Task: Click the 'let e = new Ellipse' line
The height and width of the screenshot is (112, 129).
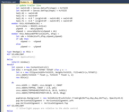Action: [x=56, y=72]
